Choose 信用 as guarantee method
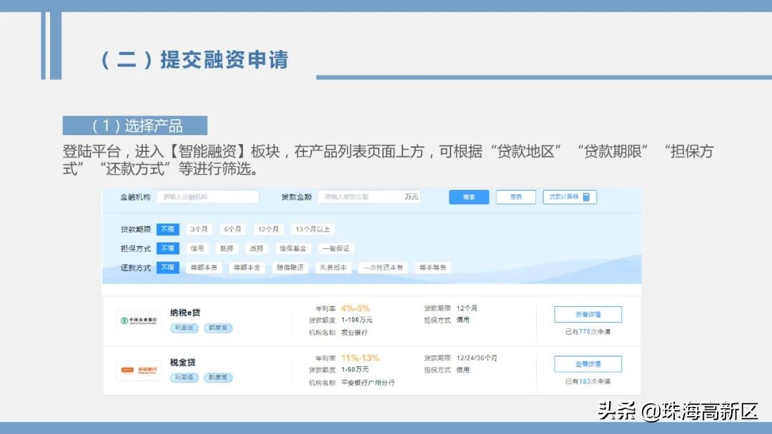This screenshot has width=772, height=434. 197,248
